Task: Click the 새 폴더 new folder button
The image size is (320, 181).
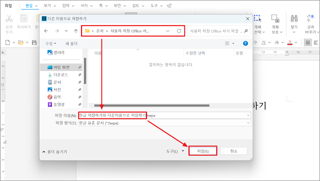Action: coord(71,43)
